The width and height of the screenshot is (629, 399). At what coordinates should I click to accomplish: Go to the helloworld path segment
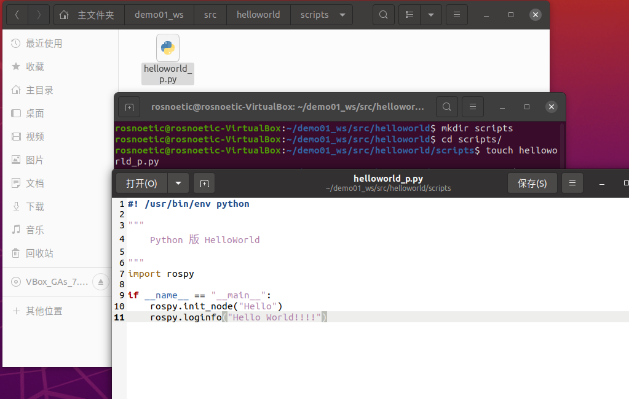[x=258, y=15]
